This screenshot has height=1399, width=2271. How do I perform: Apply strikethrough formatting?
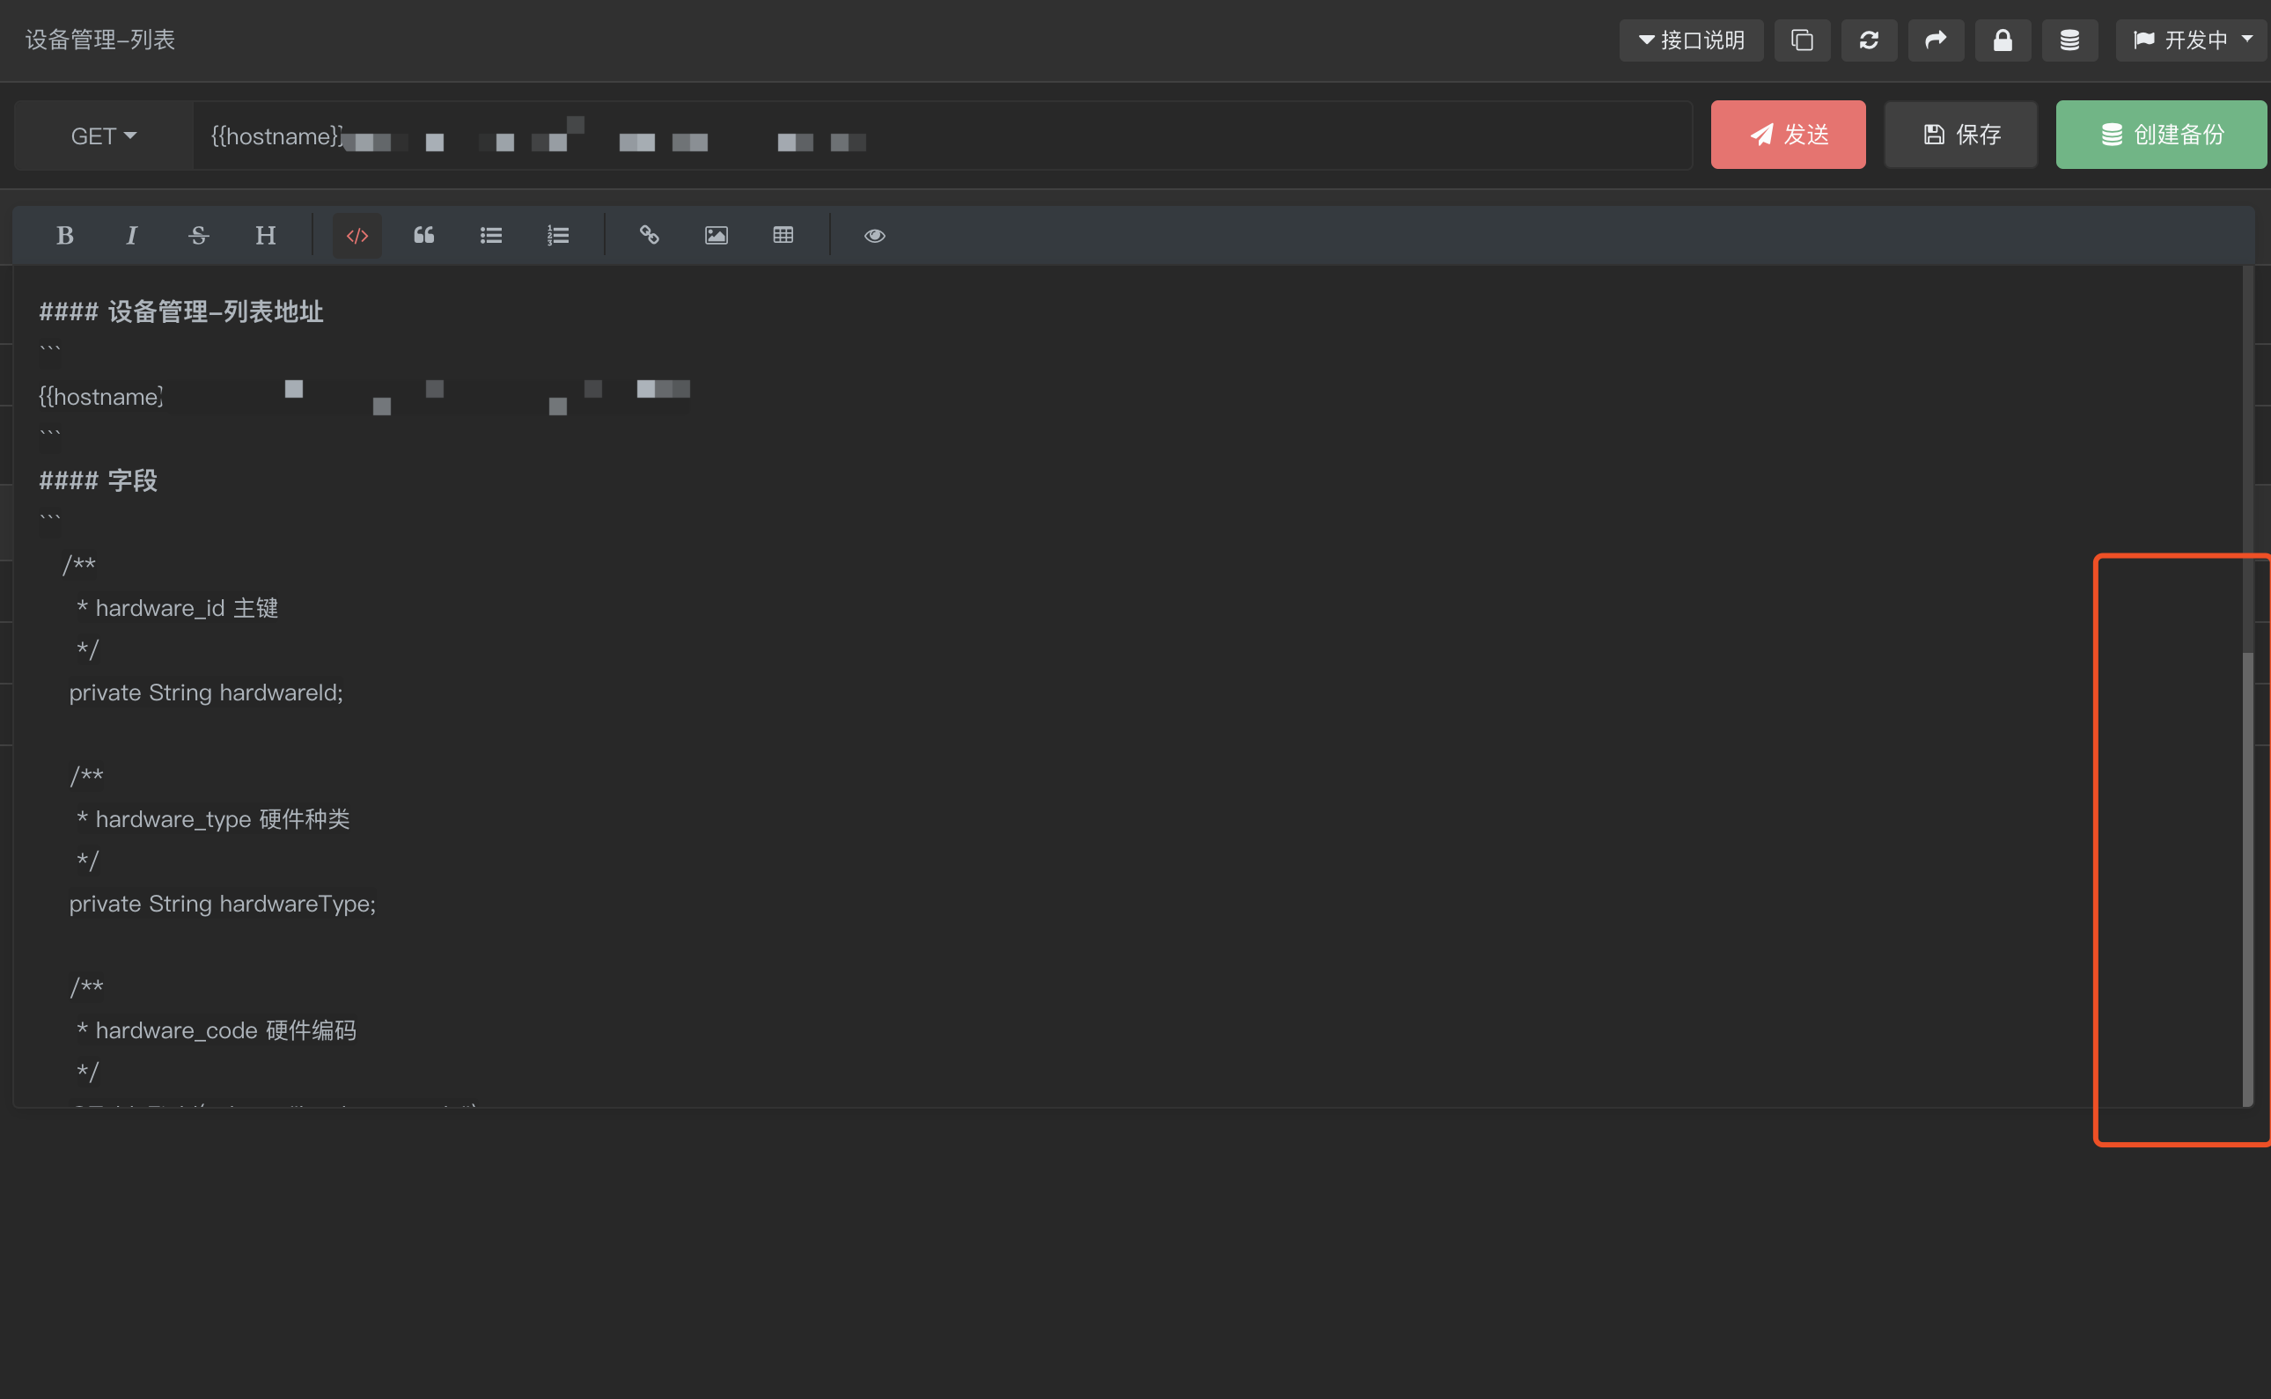pyautogui.click(x=198, y=235)
